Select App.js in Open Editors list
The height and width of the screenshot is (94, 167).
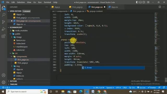coord(19,14)
